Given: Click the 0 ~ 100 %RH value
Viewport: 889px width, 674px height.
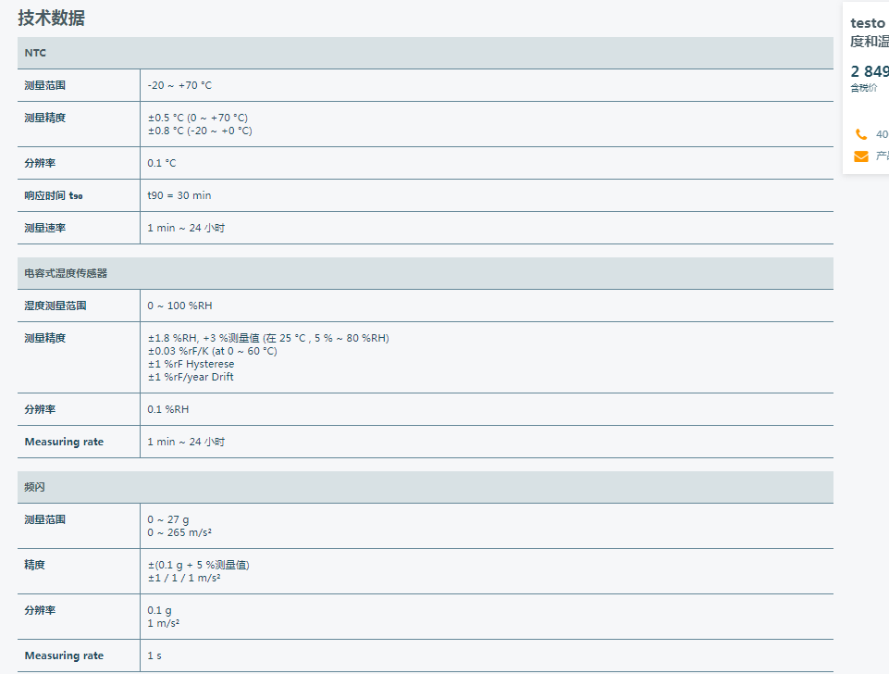Looking at the screenshot, I should click(179, 306).
